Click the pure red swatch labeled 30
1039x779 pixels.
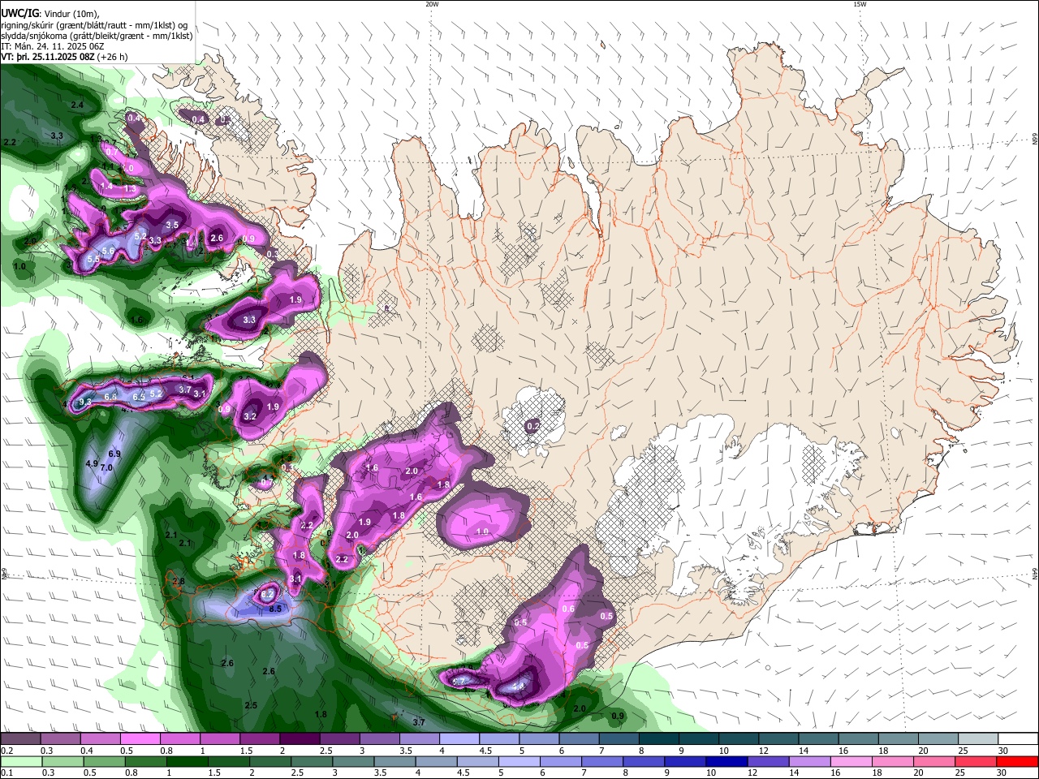click(1016, 761)
